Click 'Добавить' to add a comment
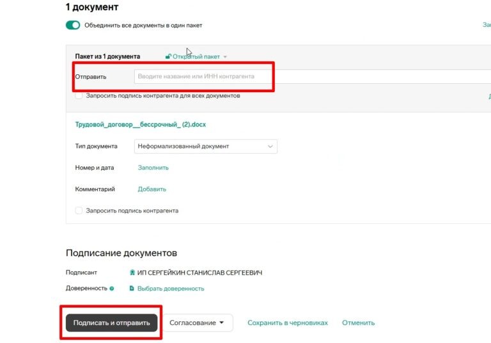The image size is (491, 343). [152, 189]
